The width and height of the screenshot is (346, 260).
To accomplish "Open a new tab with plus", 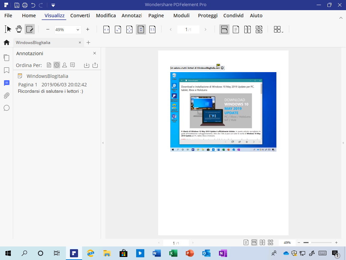I will tap(88, 42).
